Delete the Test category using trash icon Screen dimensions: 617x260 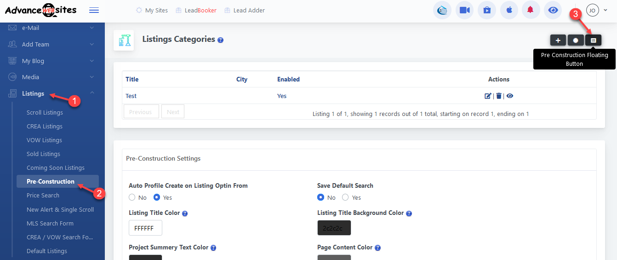(x=499, y=96)
